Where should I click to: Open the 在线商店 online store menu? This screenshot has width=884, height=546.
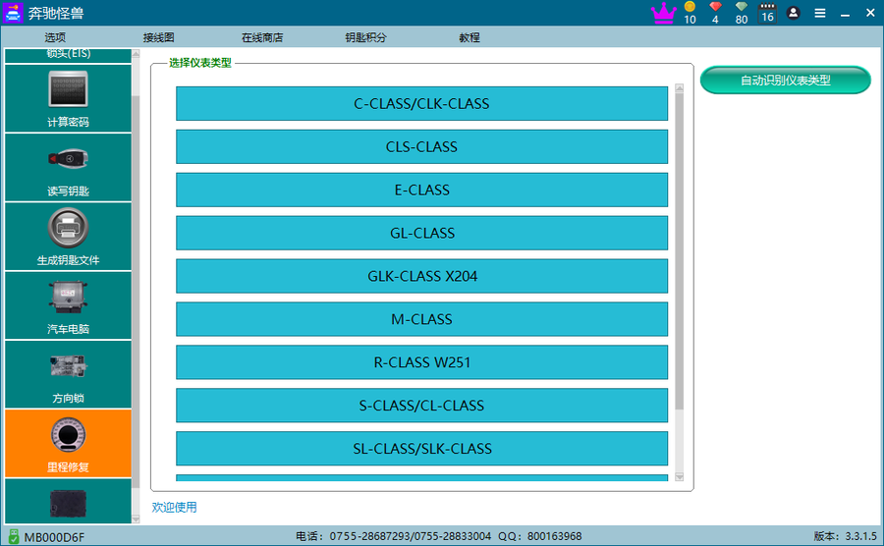coord(262,37)
